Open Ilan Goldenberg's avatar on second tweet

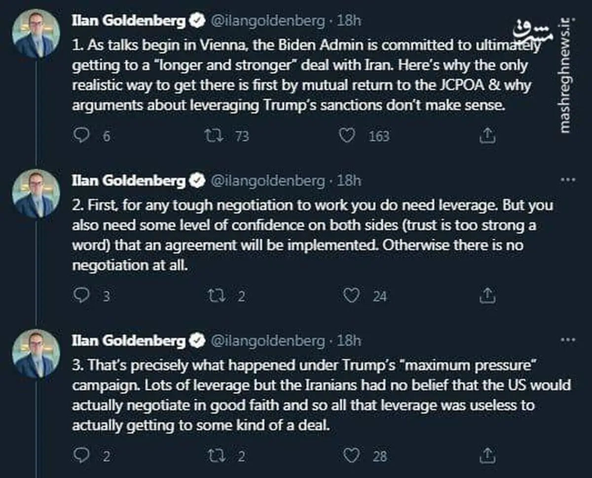(36, 192)
